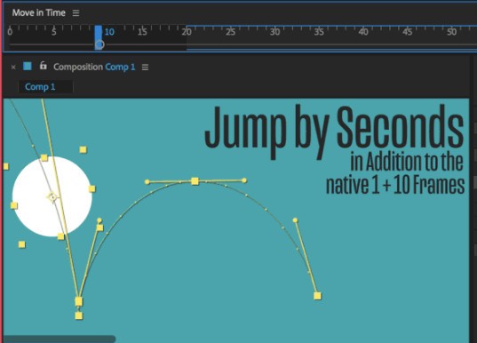The height and width of the screenshot is (343, 477).
Task: Jump to frame 20 on the ruler
Action: pos(187,32)
